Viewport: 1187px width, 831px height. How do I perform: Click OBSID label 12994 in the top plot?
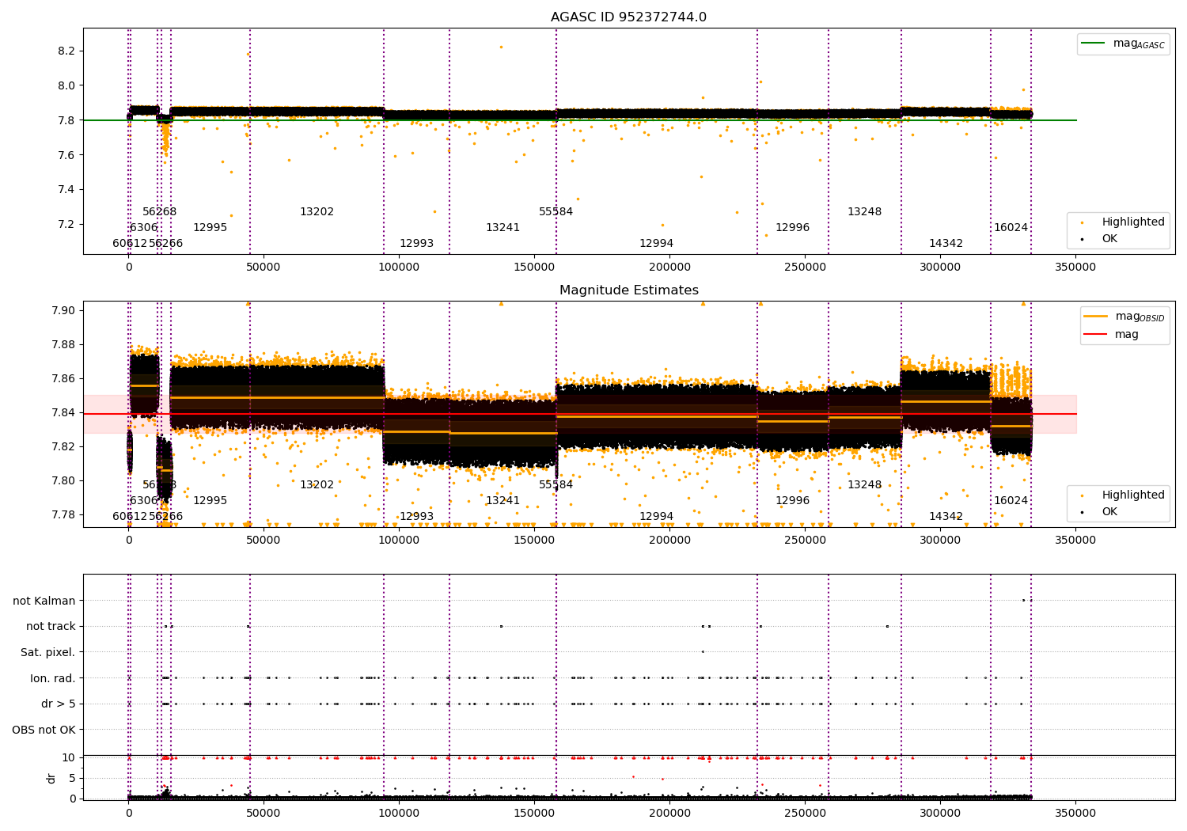tap(657, 244)
